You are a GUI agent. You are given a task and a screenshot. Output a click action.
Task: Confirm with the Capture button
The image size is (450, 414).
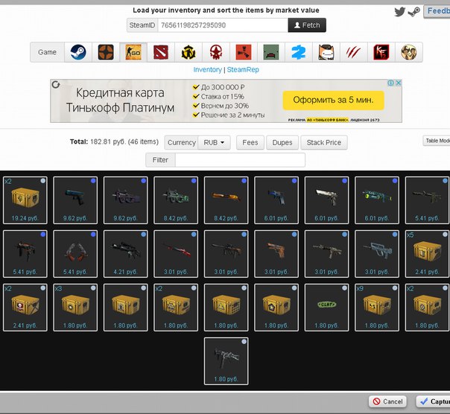click(434, 401)
